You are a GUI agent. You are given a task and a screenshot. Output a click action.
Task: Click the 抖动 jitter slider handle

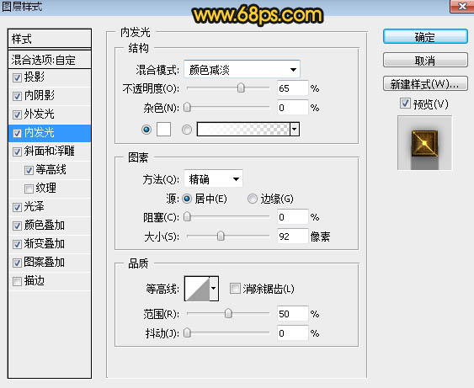pyautogui.click(x=188, y=332)
